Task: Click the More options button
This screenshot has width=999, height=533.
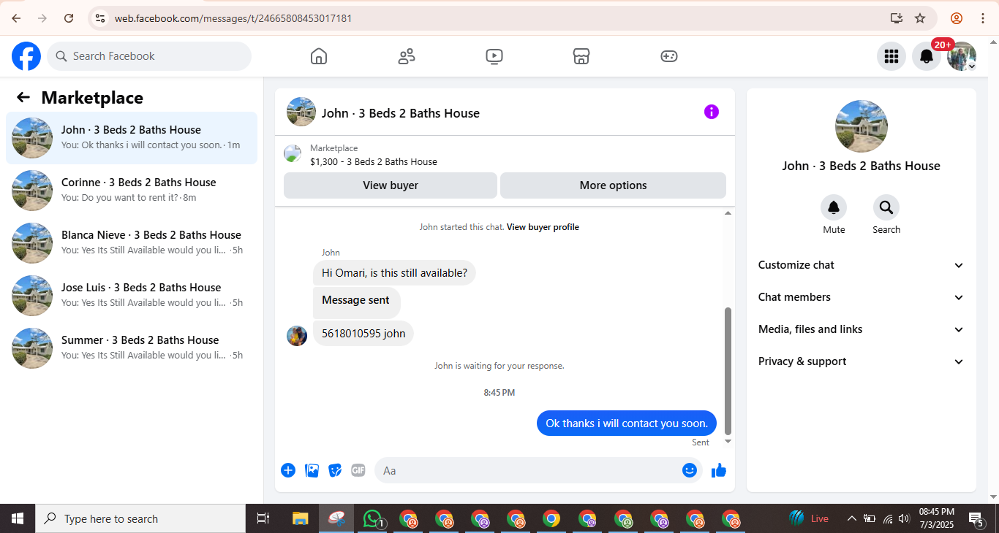Action: 613,185
